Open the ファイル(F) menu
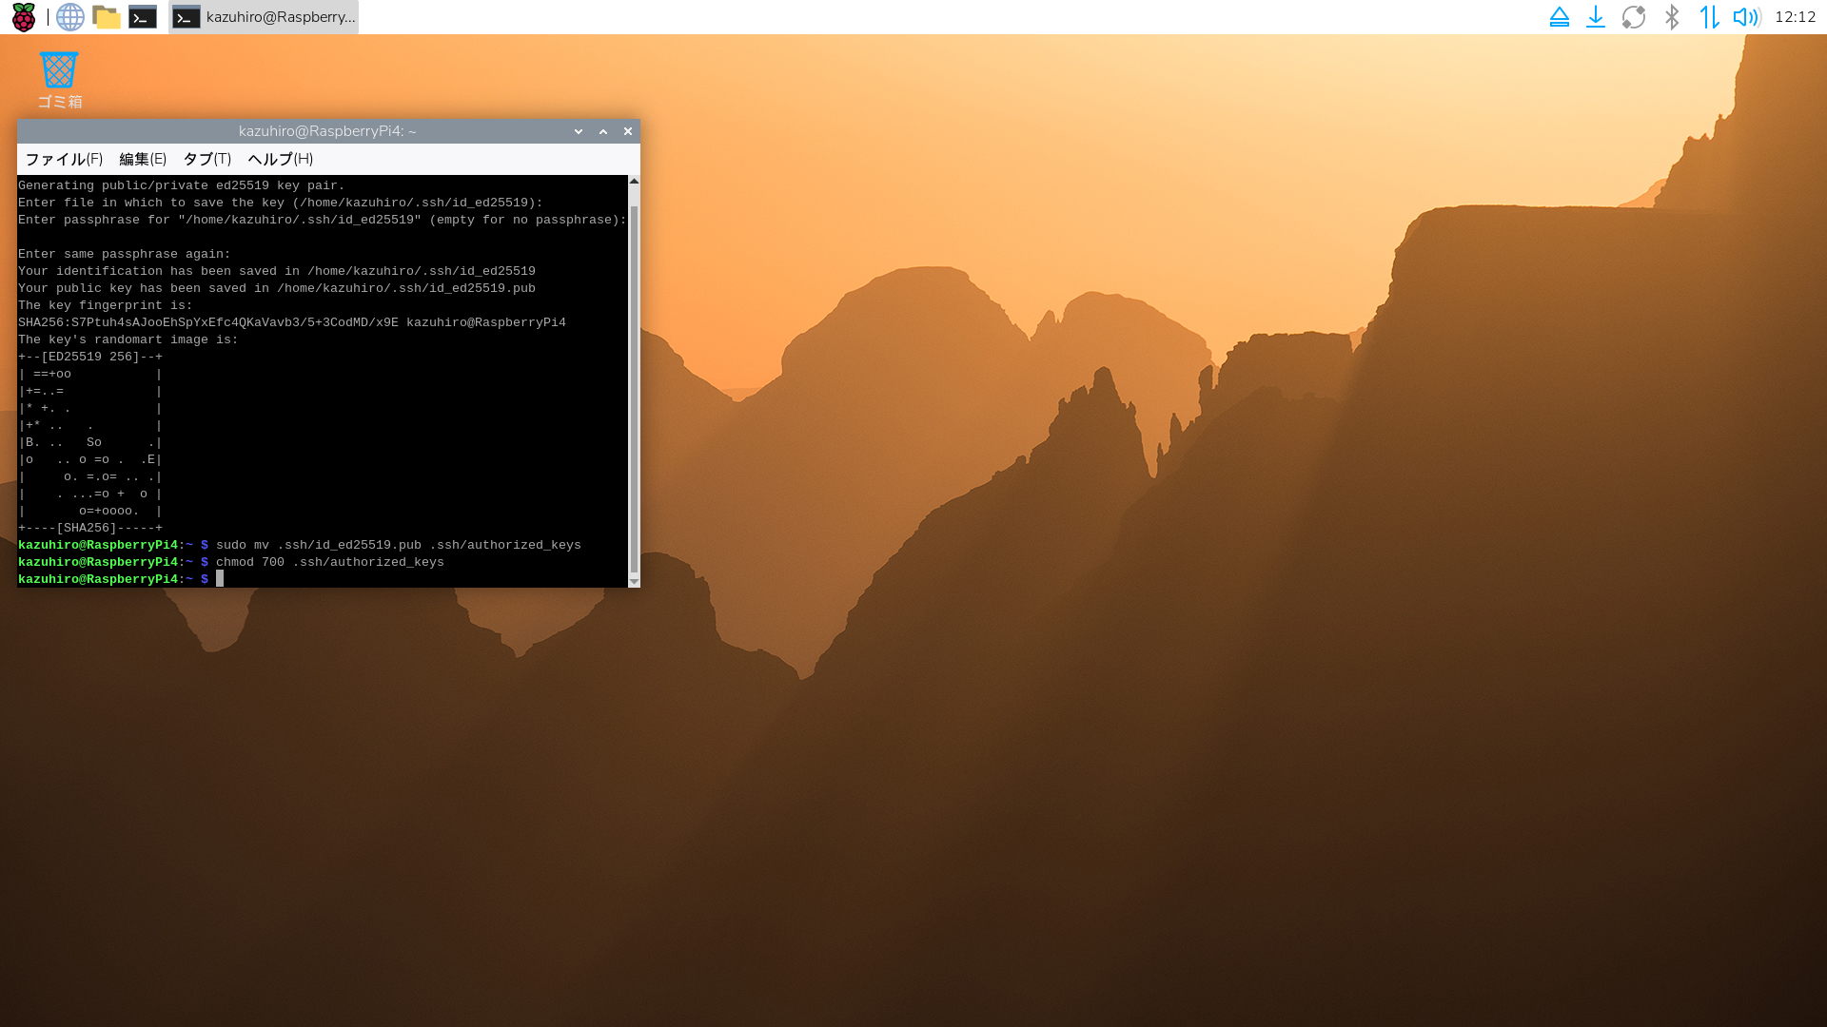Viewport: 1827px width, 1027px height. pos(64,159)
